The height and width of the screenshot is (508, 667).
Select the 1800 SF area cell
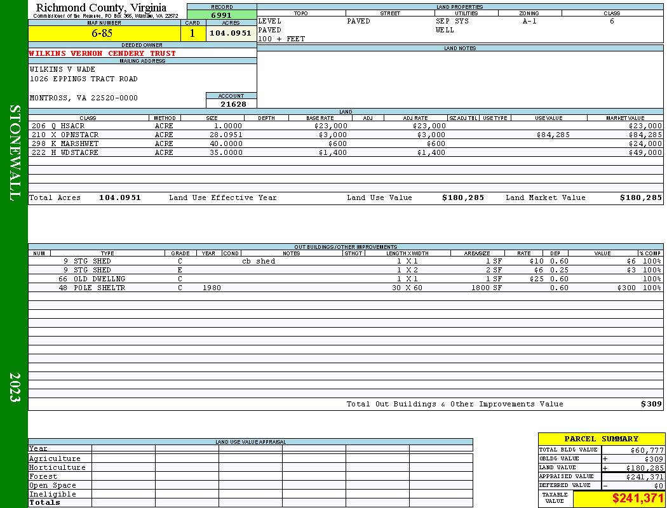coord(486,288)
